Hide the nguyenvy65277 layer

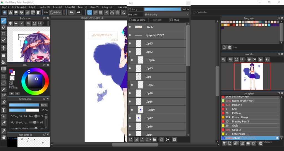[x=130, y=35]
